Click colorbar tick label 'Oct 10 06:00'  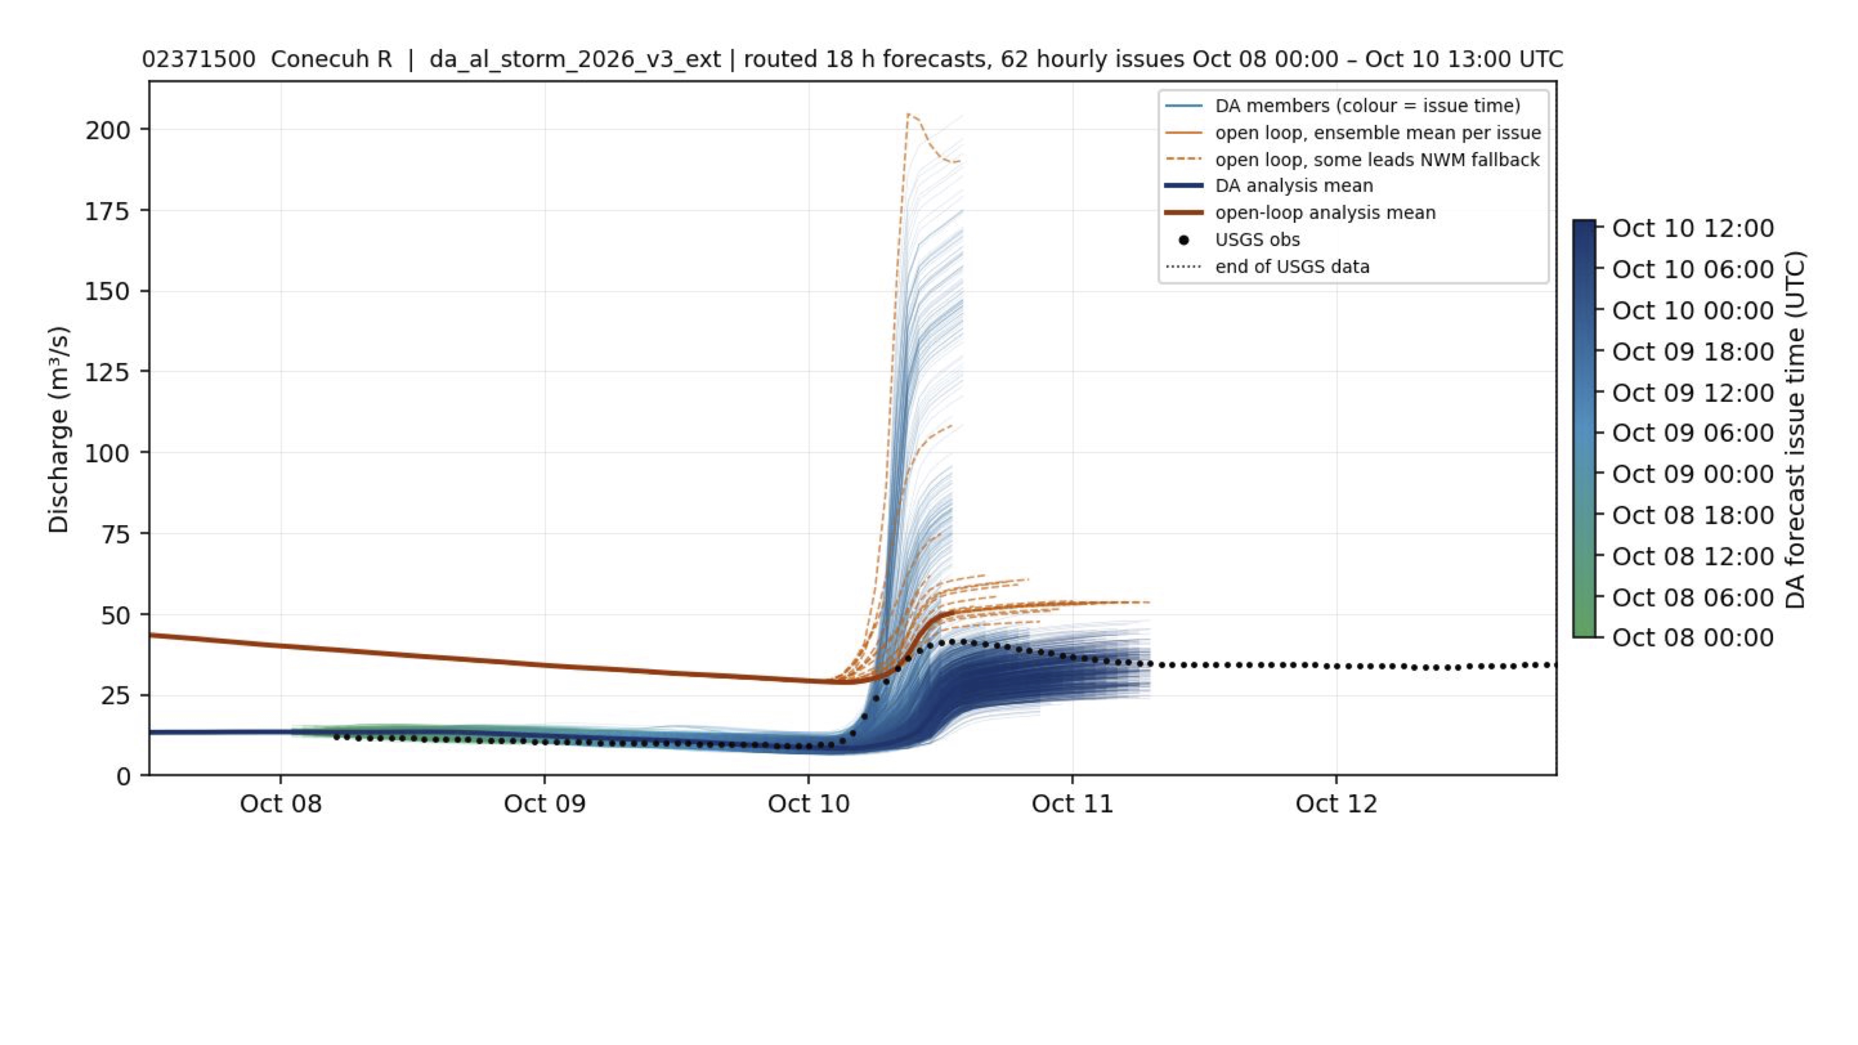pos(1693,269)
